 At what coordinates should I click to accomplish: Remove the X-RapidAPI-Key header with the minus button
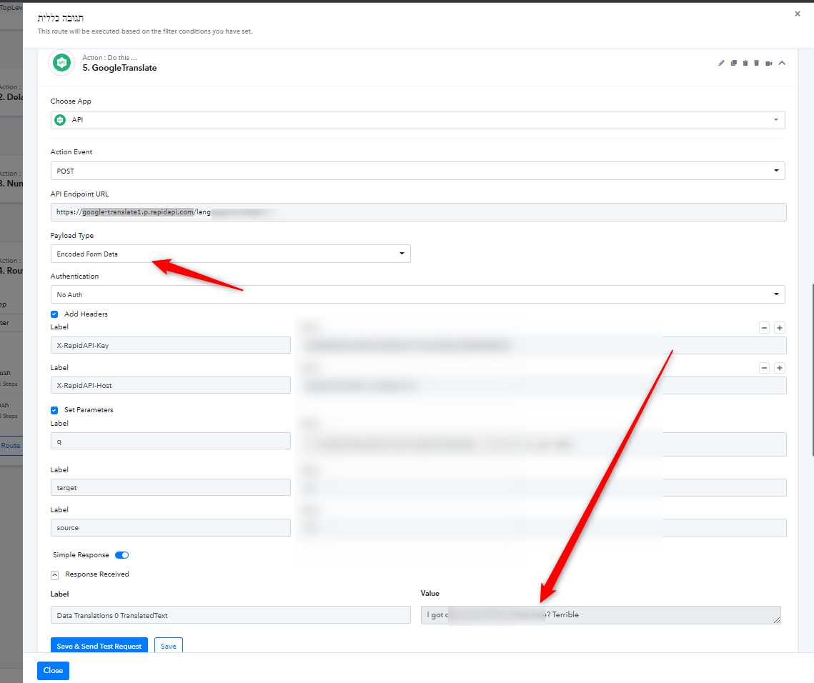coord(764,327)
